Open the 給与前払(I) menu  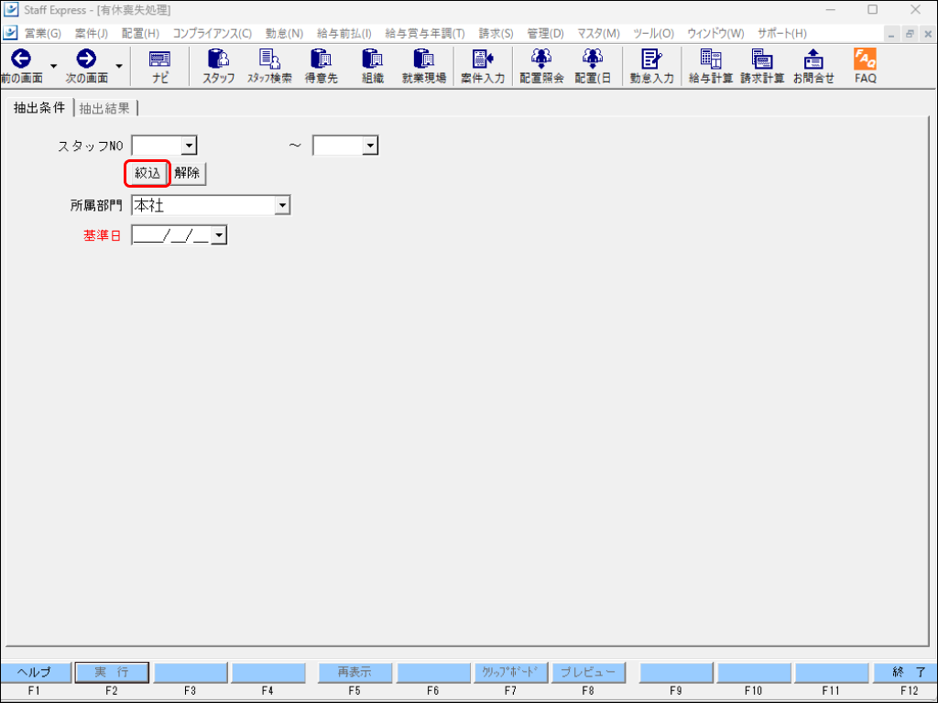pos(344,34)
